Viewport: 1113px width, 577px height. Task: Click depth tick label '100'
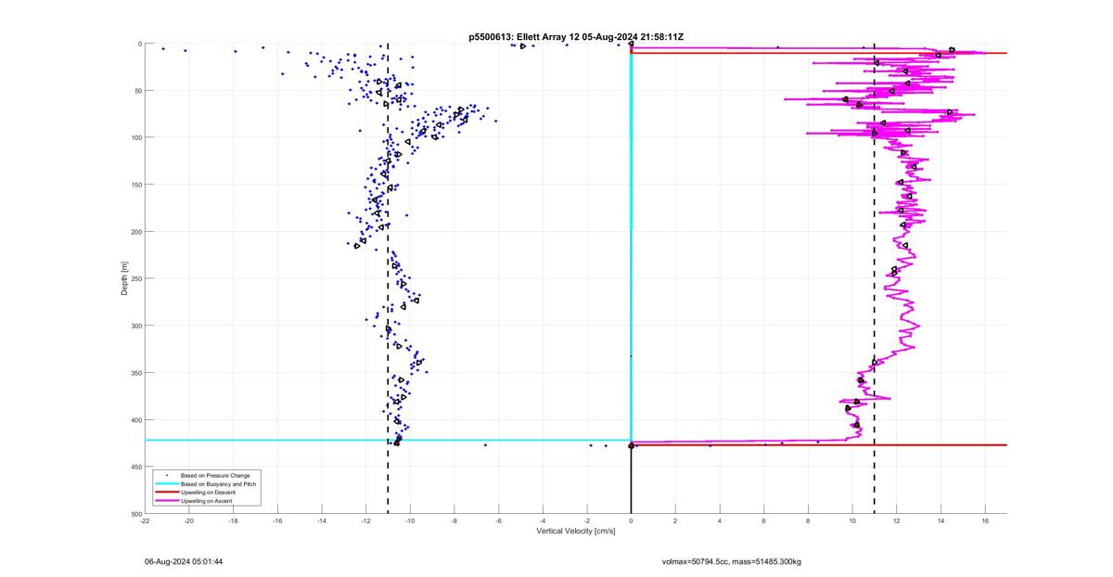pyautogui.click(x=135, y=137)
